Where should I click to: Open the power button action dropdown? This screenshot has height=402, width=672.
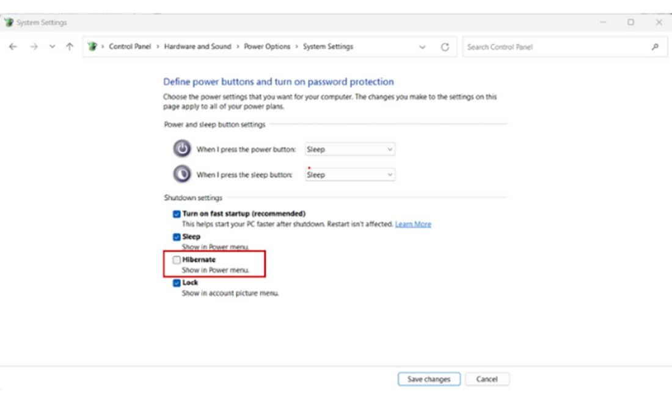tap(350, 149)
